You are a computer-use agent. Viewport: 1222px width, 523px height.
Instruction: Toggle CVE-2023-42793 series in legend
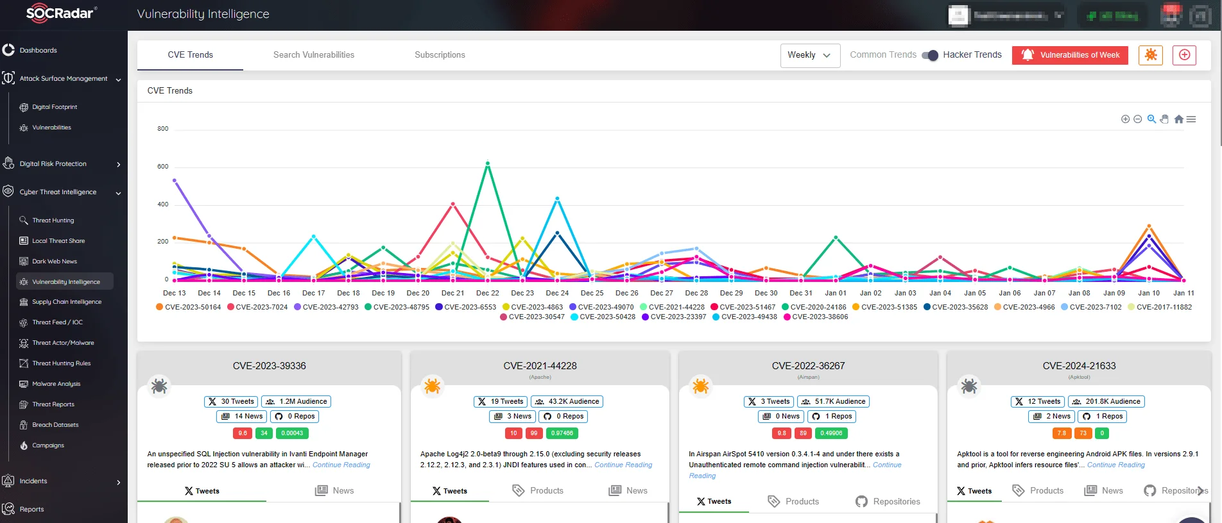point(326,307)
